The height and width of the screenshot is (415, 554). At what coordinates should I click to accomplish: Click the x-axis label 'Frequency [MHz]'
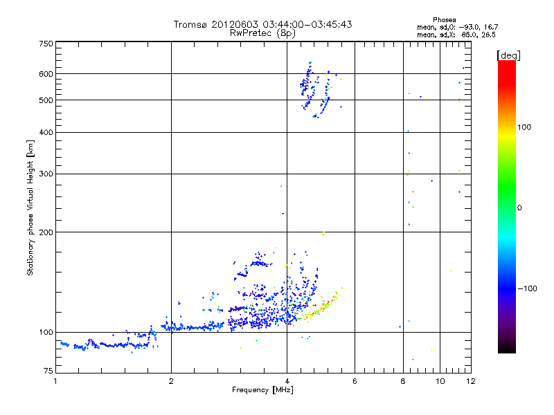click(x=262, y=390)
